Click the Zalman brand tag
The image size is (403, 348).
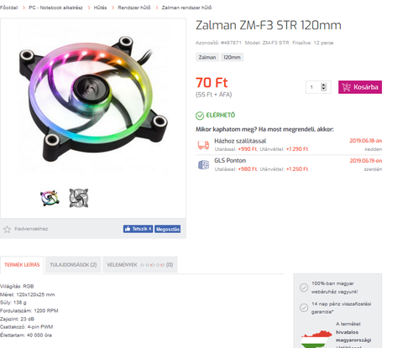pyautogui.click(x=207, y=57)
